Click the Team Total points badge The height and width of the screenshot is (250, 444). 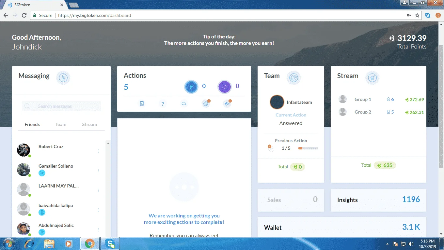click(297, 167)
